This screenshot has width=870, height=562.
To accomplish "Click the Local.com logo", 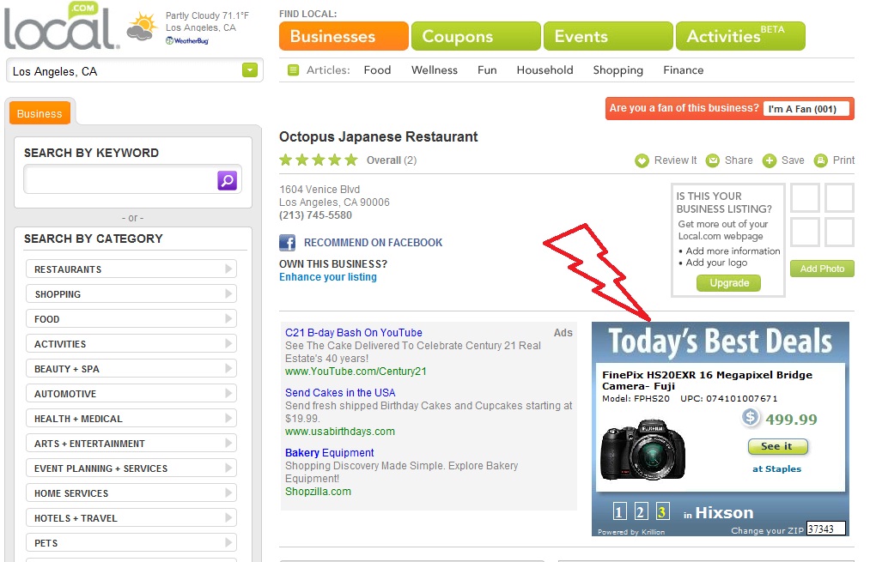I will pos(61,26).
